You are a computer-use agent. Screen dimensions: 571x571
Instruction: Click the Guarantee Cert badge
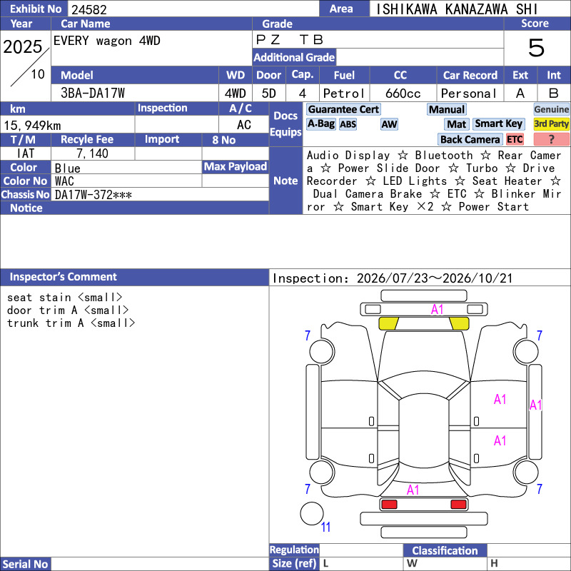[x=343, y=109]
